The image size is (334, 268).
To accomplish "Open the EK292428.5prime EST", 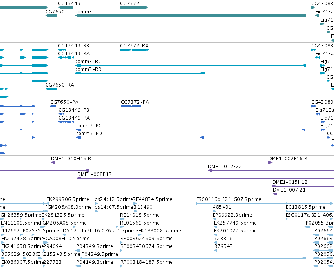I will pos(22,239).
